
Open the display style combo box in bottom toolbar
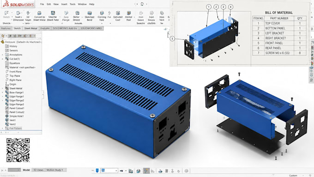109,171
